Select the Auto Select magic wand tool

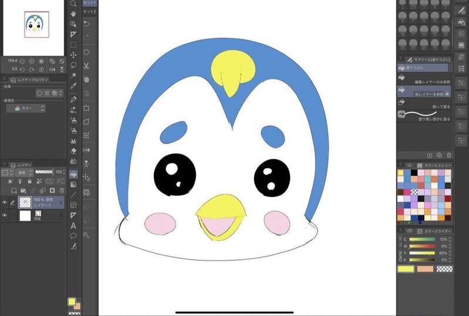click(73, 75)
